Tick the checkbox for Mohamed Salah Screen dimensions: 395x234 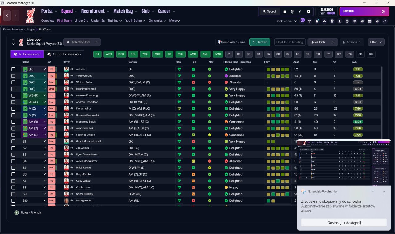click(x=13, y=122)
